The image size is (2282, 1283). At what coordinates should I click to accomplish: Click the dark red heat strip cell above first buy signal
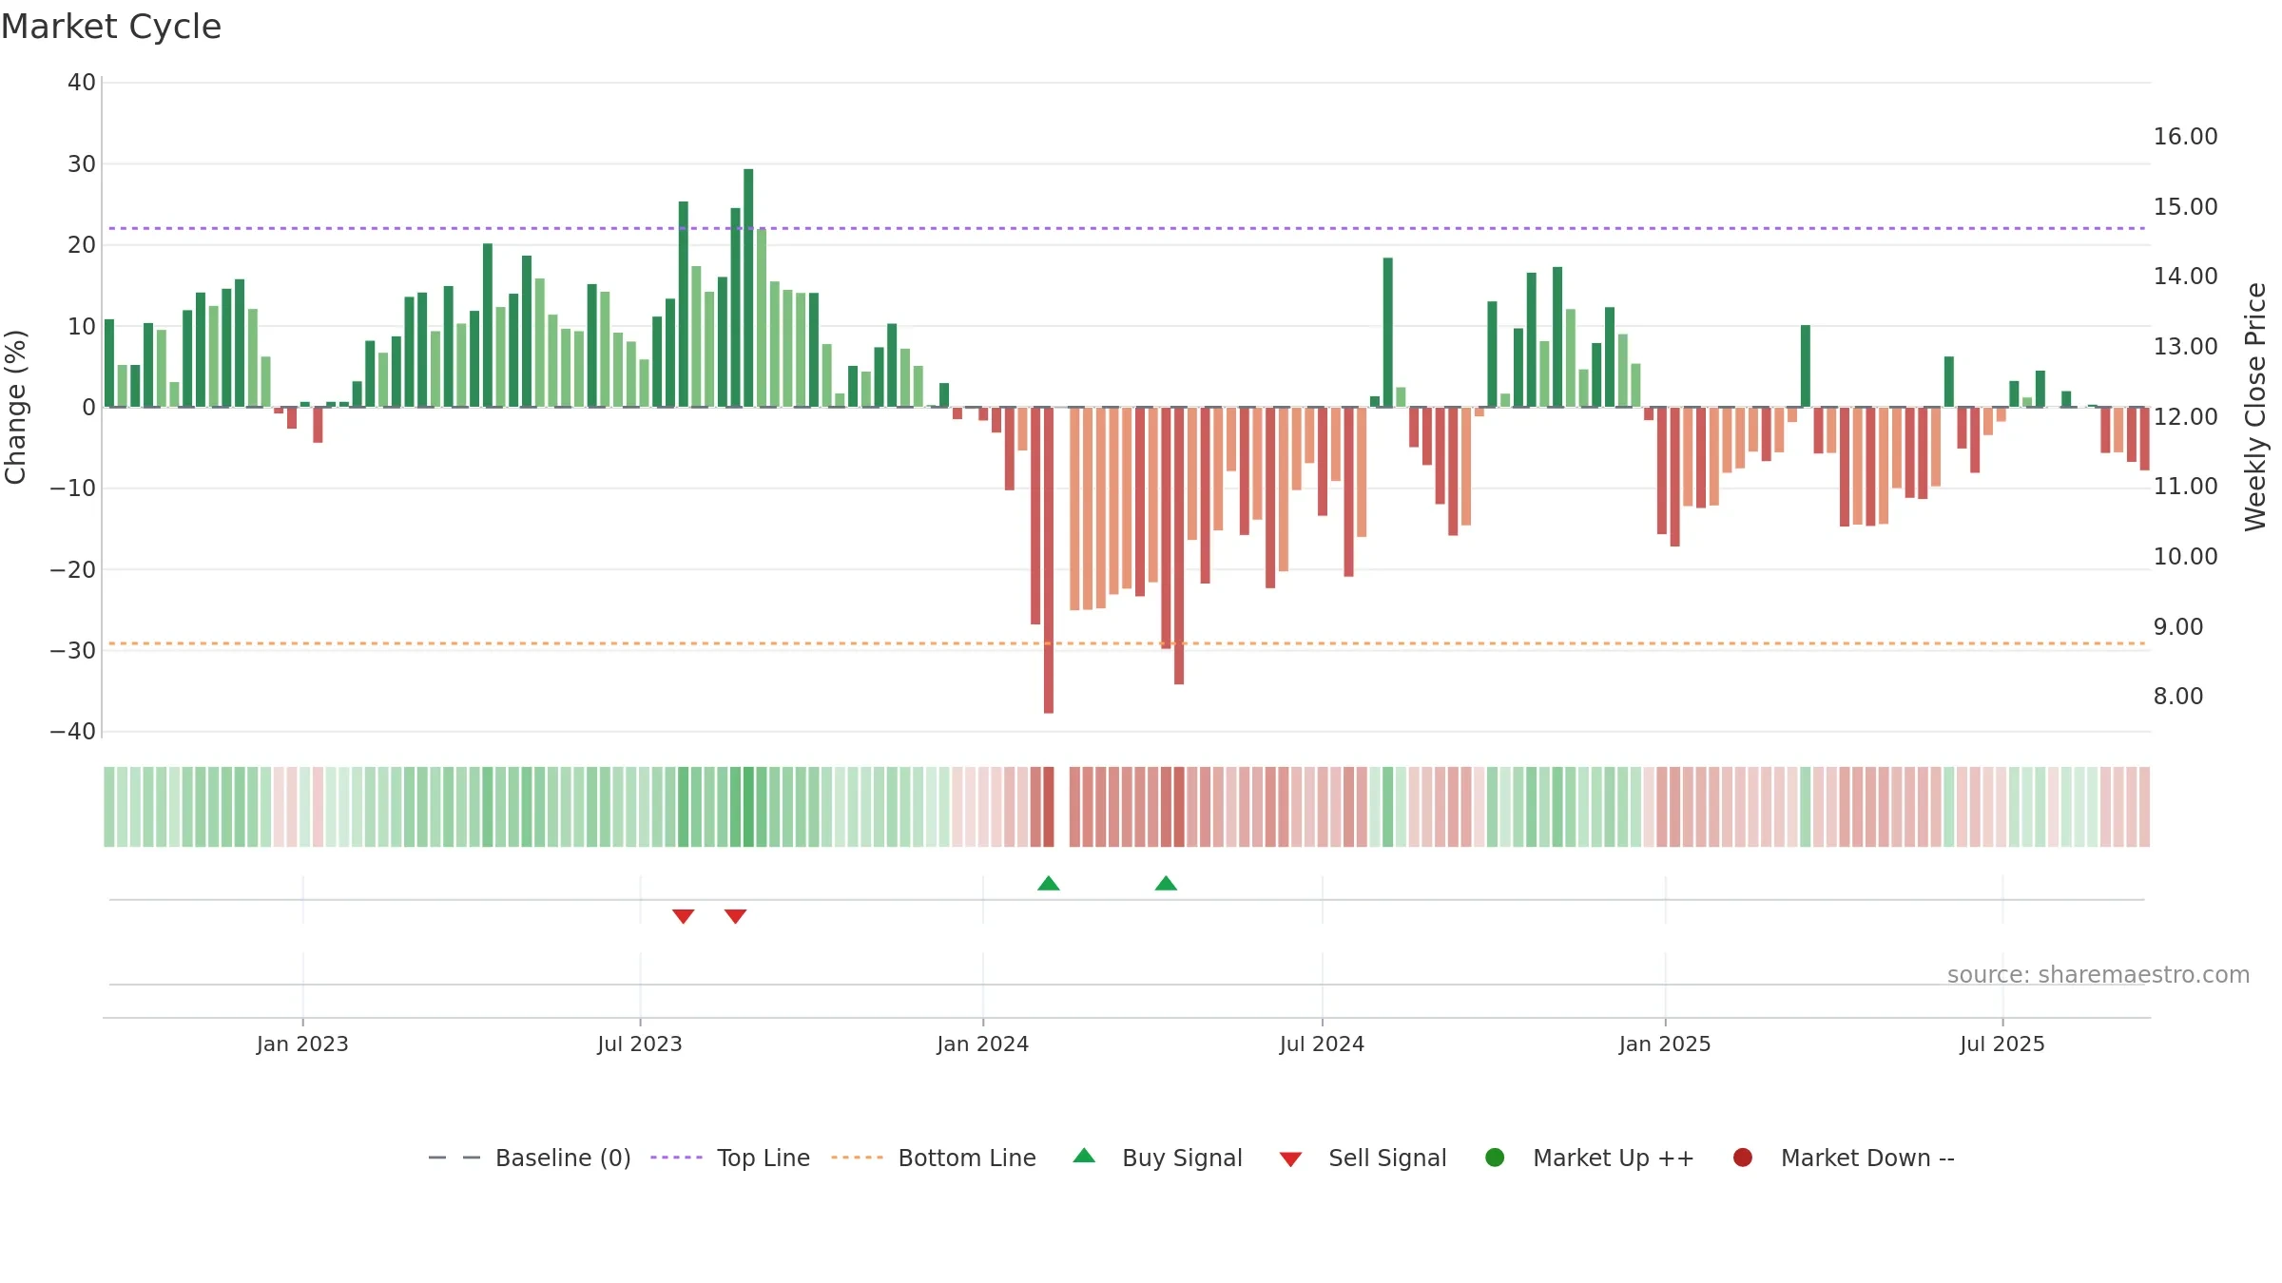(1049, 807)
